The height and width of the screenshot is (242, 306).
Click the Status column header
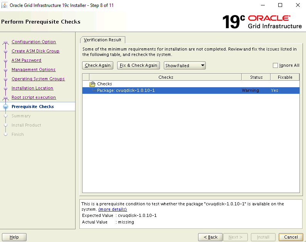pyautogui.click(x=256, y=77)
